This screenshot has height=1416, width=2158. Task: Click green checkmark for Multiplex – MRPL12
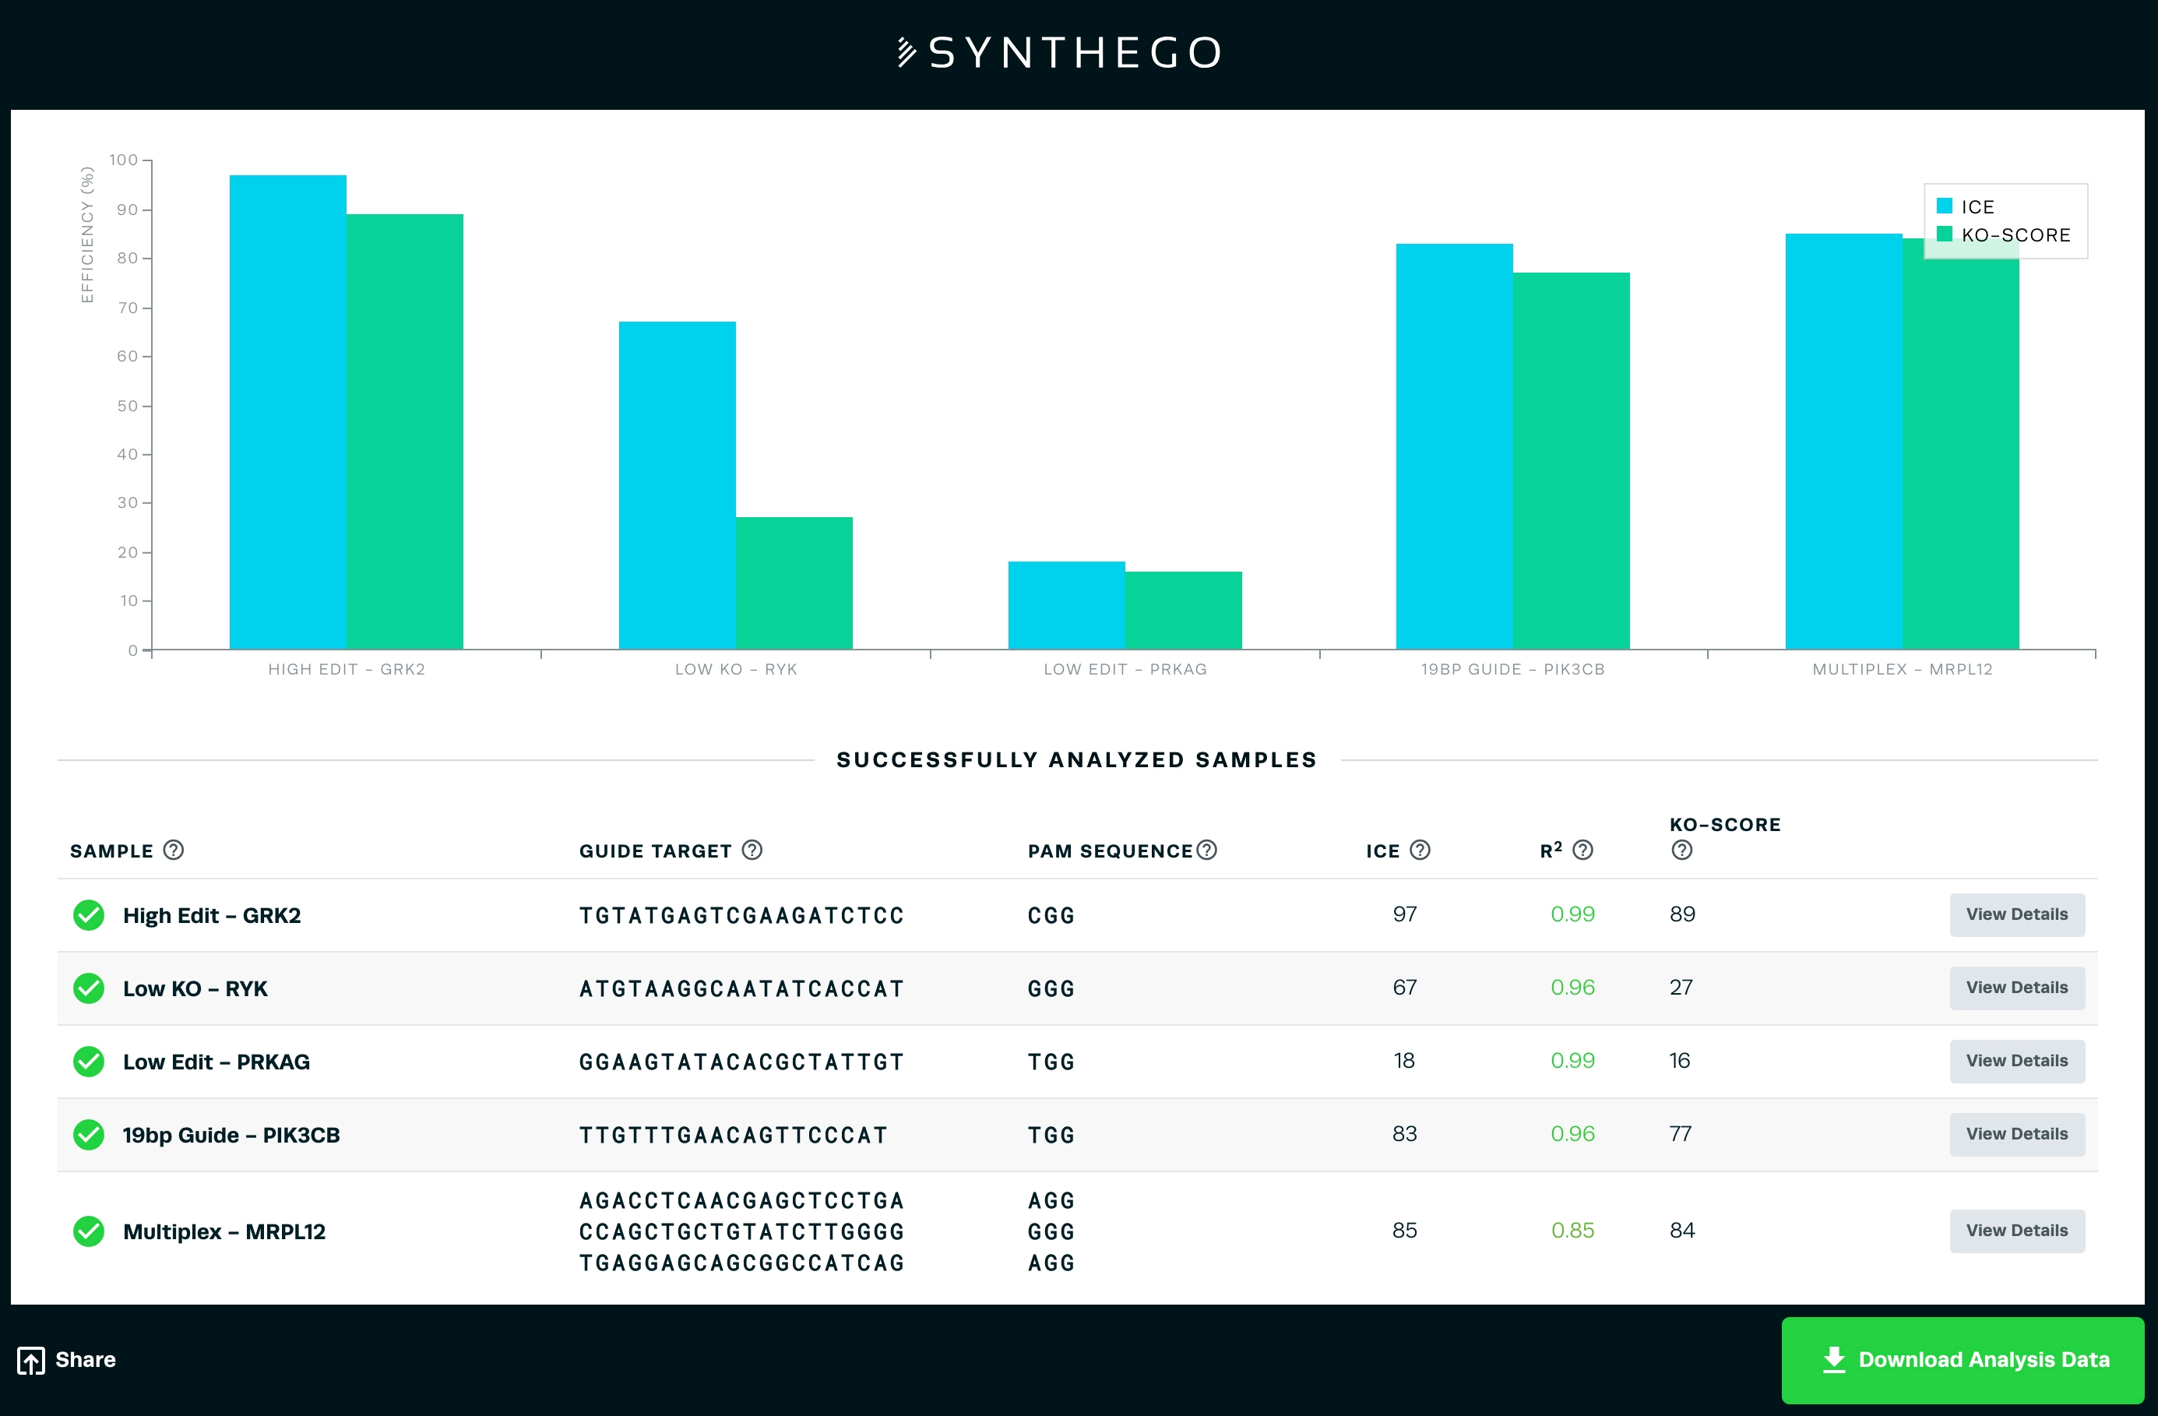pos(89,1231)
